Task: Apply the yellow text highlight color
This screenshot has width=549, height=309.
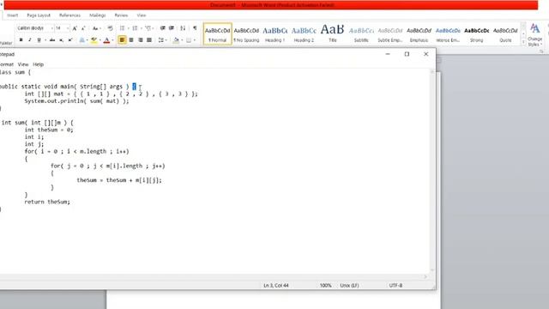Action: (x=94, y=40)
